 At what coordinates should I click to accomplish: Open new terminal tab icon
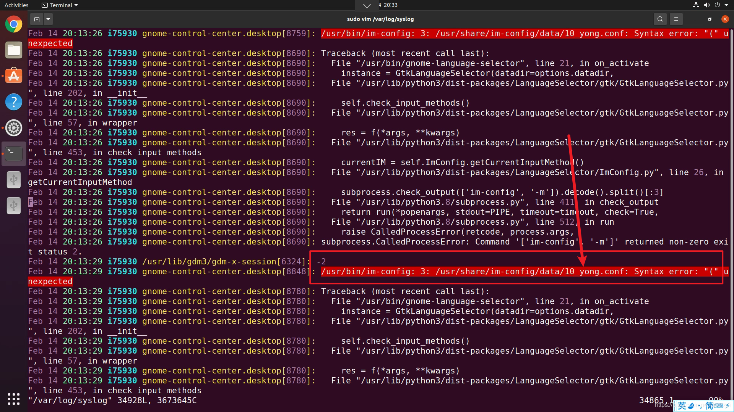[37, 19]
